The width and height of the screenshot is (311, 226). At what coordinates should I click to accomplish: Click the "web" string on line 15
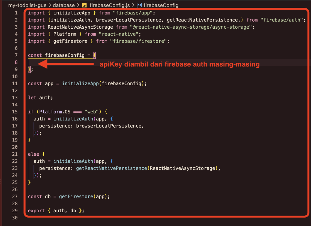click(x=92, y=112)
